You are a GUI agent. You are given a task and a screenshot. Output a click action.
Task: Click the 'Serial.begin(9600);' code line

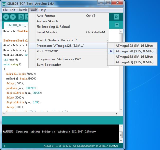click(21, 74)
